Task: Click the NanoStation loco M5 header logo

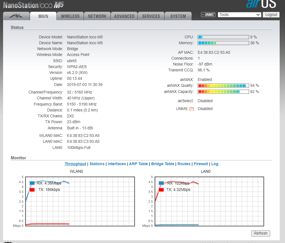Action: tap(33, 5)
